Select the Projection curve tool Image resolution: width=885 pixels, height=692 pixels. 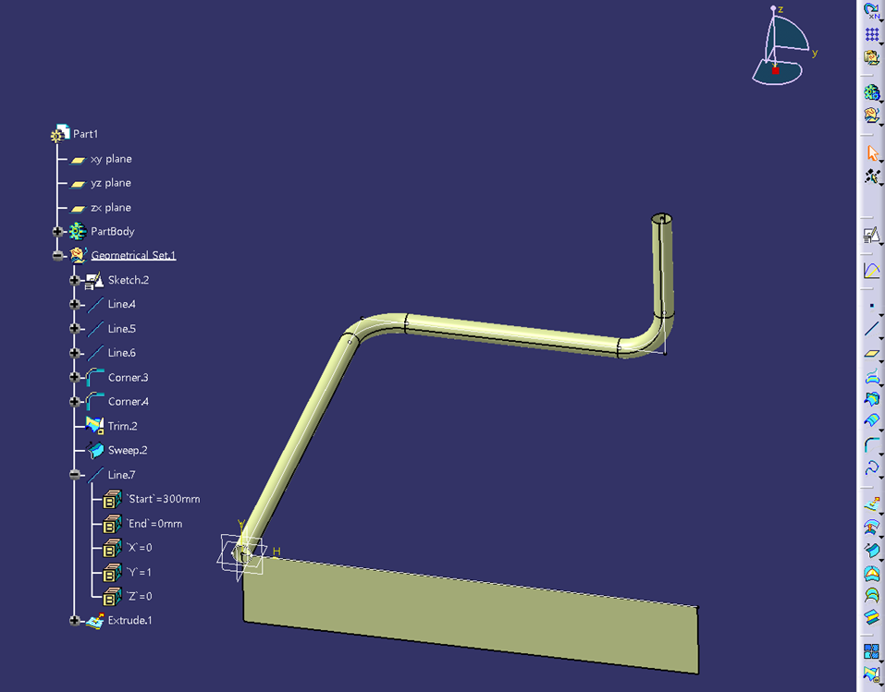[x=871, y=376]
